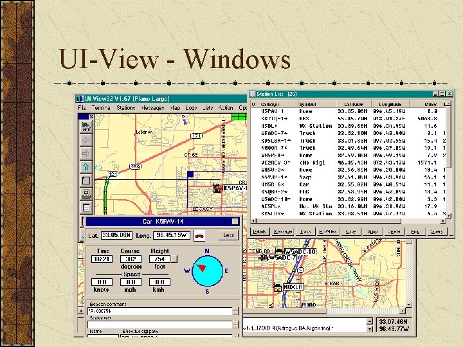The image size is (463, 347).
Task: Click the right arrow button in map toolbar
Action: [86, 154]
